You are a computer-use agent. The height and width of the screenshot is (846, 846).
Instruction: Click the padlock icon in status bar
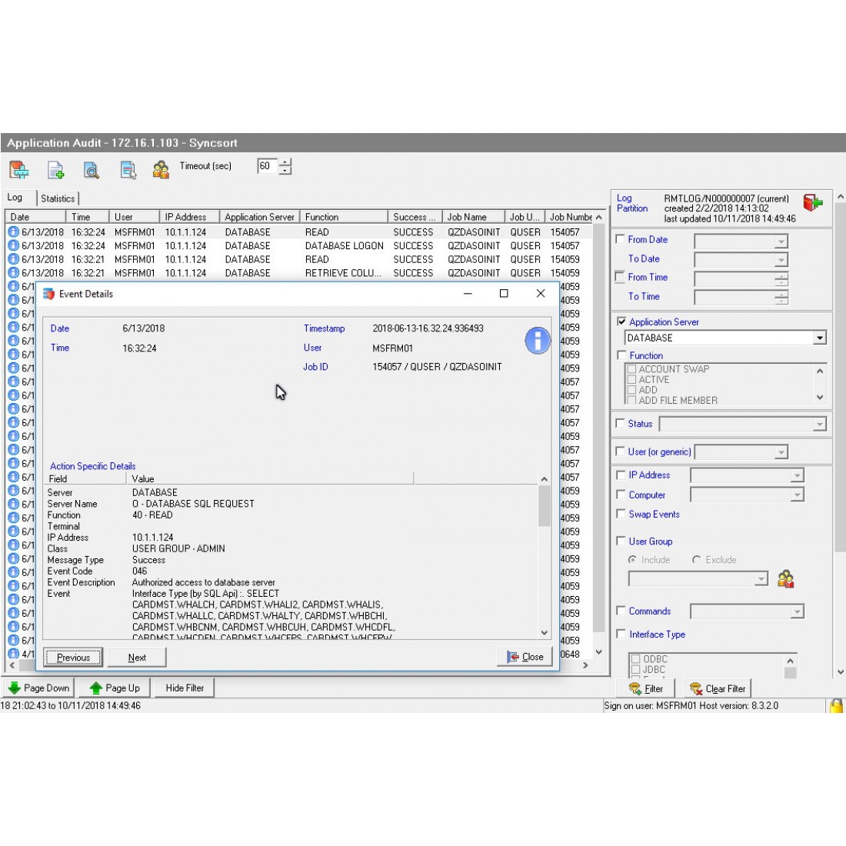click(x=835, y=705)
